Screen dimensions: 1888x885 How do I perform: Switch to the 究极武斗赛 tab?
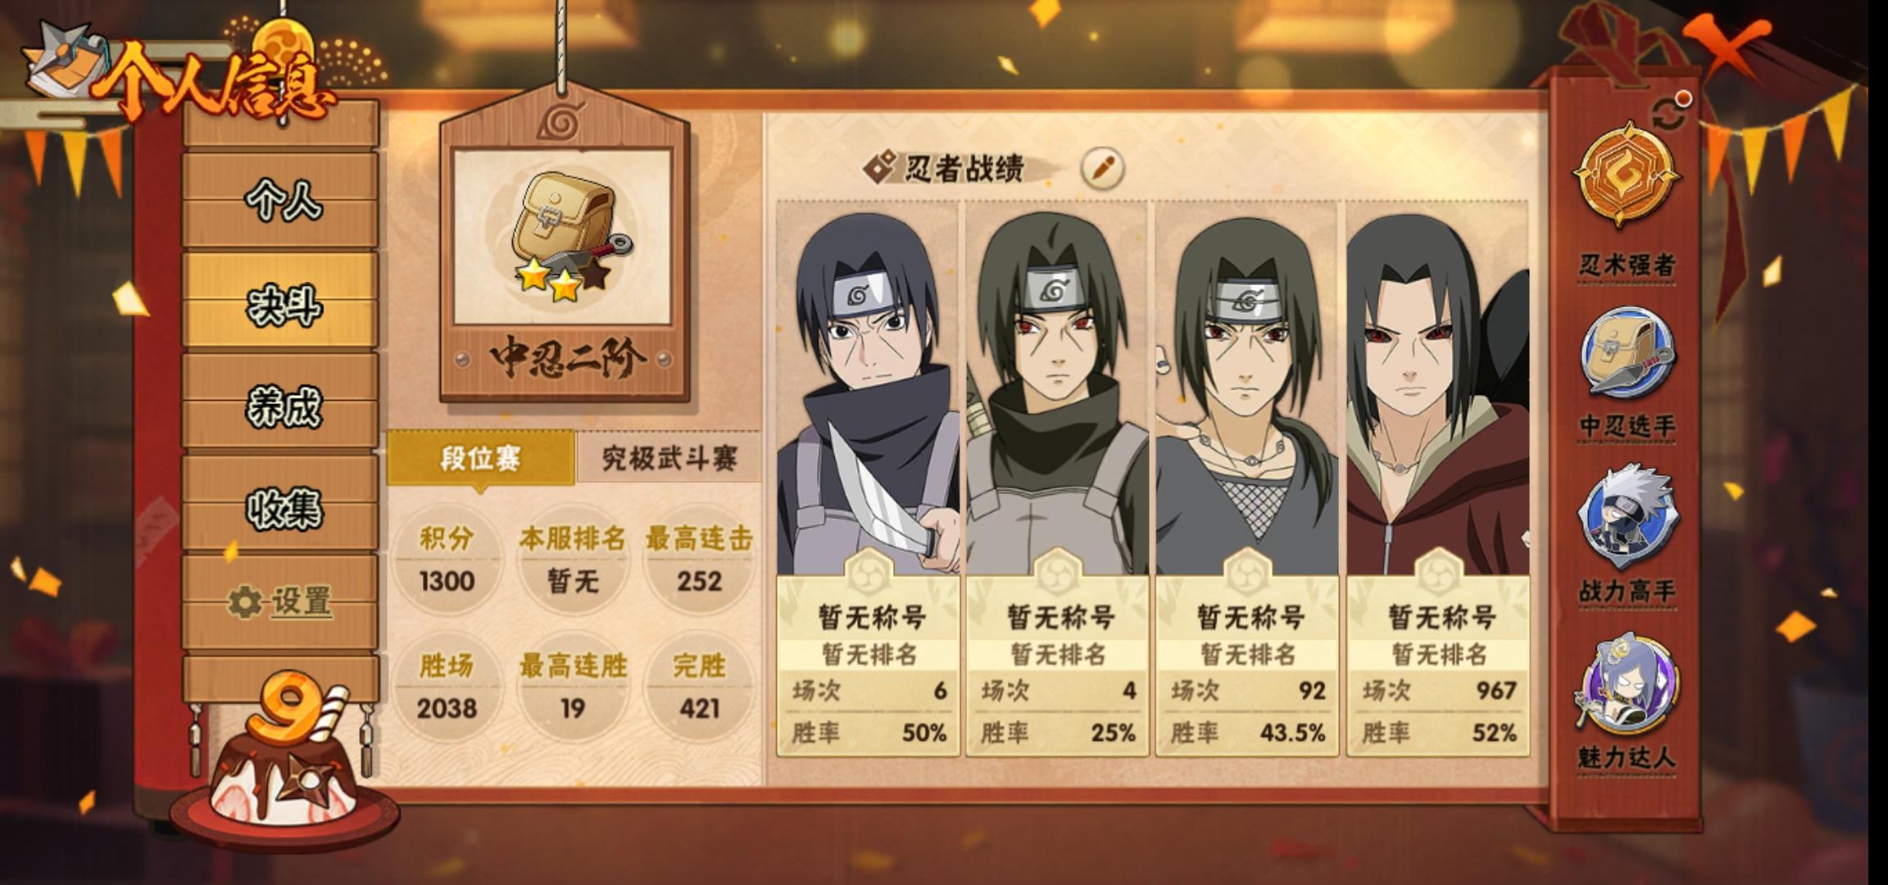(669, 458)
